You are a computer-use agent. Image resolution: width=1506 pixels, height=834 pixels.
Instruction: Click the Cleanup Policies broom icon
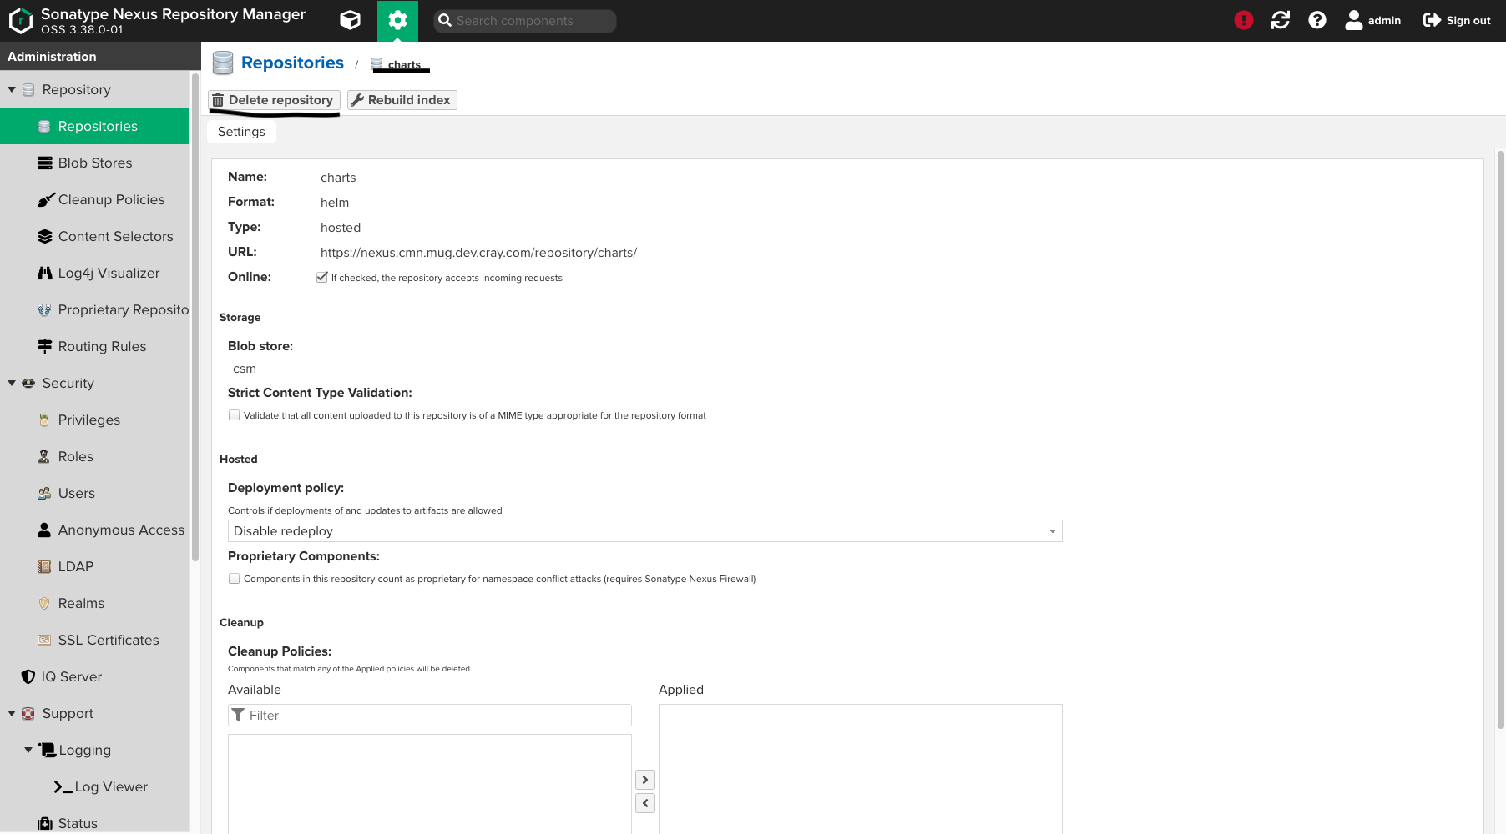(46, 199)
